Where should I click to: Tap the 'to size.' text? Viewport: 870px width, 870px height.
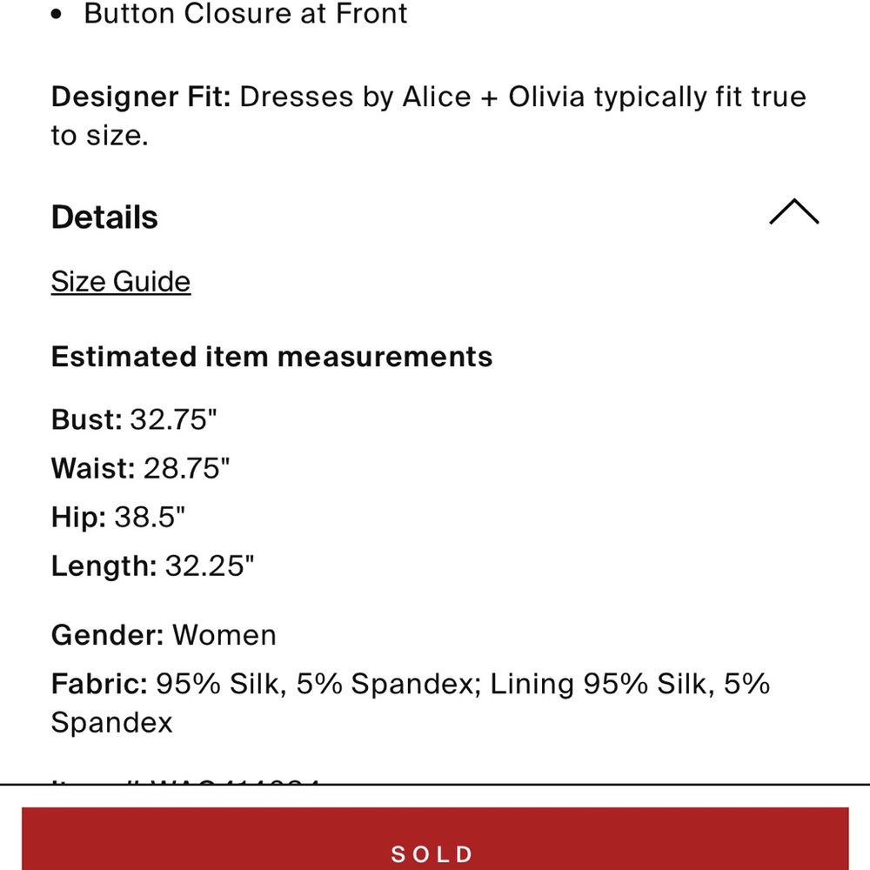point(100,136)
